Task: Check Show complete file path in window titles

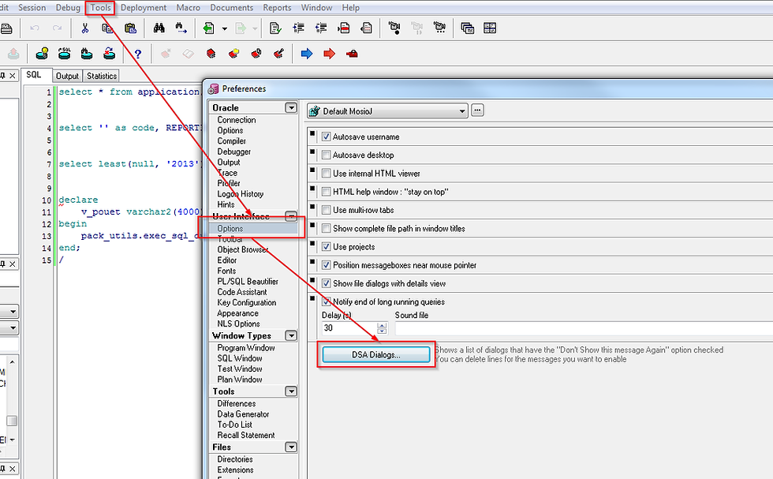Action: 326,228
